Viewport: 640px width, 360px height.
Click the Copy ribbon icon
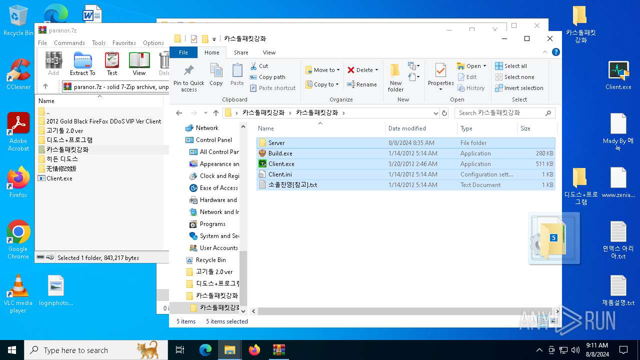coord(216,75)
